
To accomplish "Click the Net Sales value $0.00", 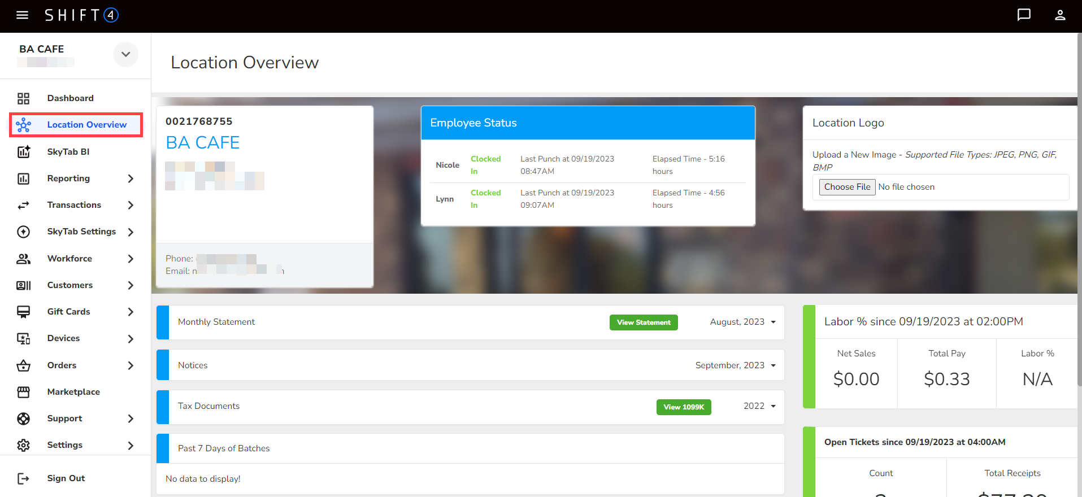I will [x=857, y=379].
